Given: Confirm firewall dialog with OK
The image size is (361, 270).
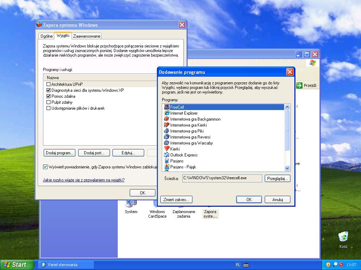Looking at the screenshot, I should click(x=142, y=193).
